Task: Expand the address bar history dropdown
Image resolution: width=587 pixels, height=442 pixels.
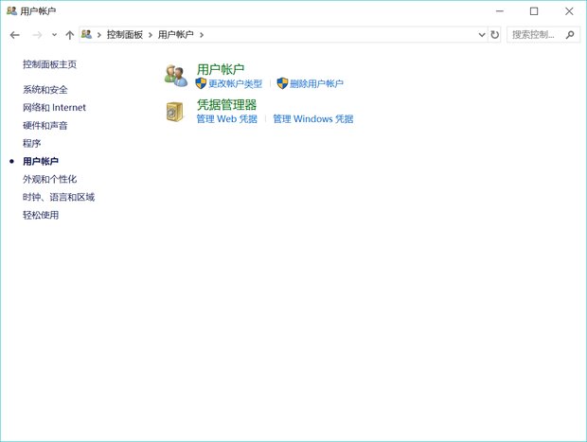Action: (x=482, y=35)
